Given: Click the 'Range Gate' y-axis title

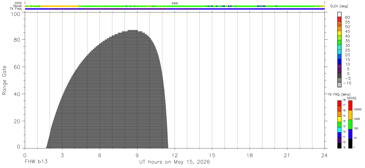Looking at the screenshot, I should [4, 80].
